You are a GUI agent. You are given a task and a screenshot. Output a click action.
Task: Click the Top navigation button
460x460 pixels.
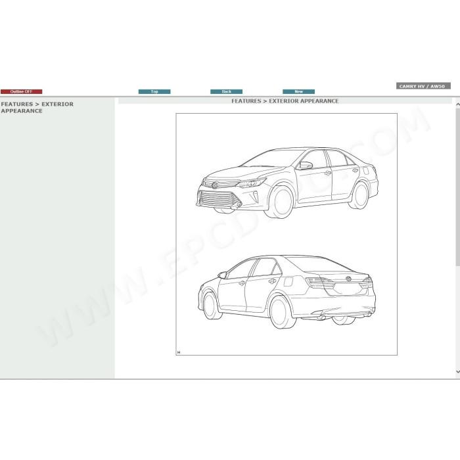click(x=154, y=91)
